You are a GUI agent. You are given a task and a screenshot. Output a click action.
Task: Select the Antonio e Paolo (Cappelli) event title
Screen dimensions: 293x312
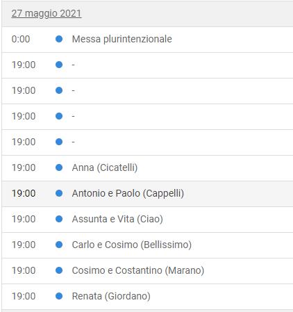(x=128, y=193)
